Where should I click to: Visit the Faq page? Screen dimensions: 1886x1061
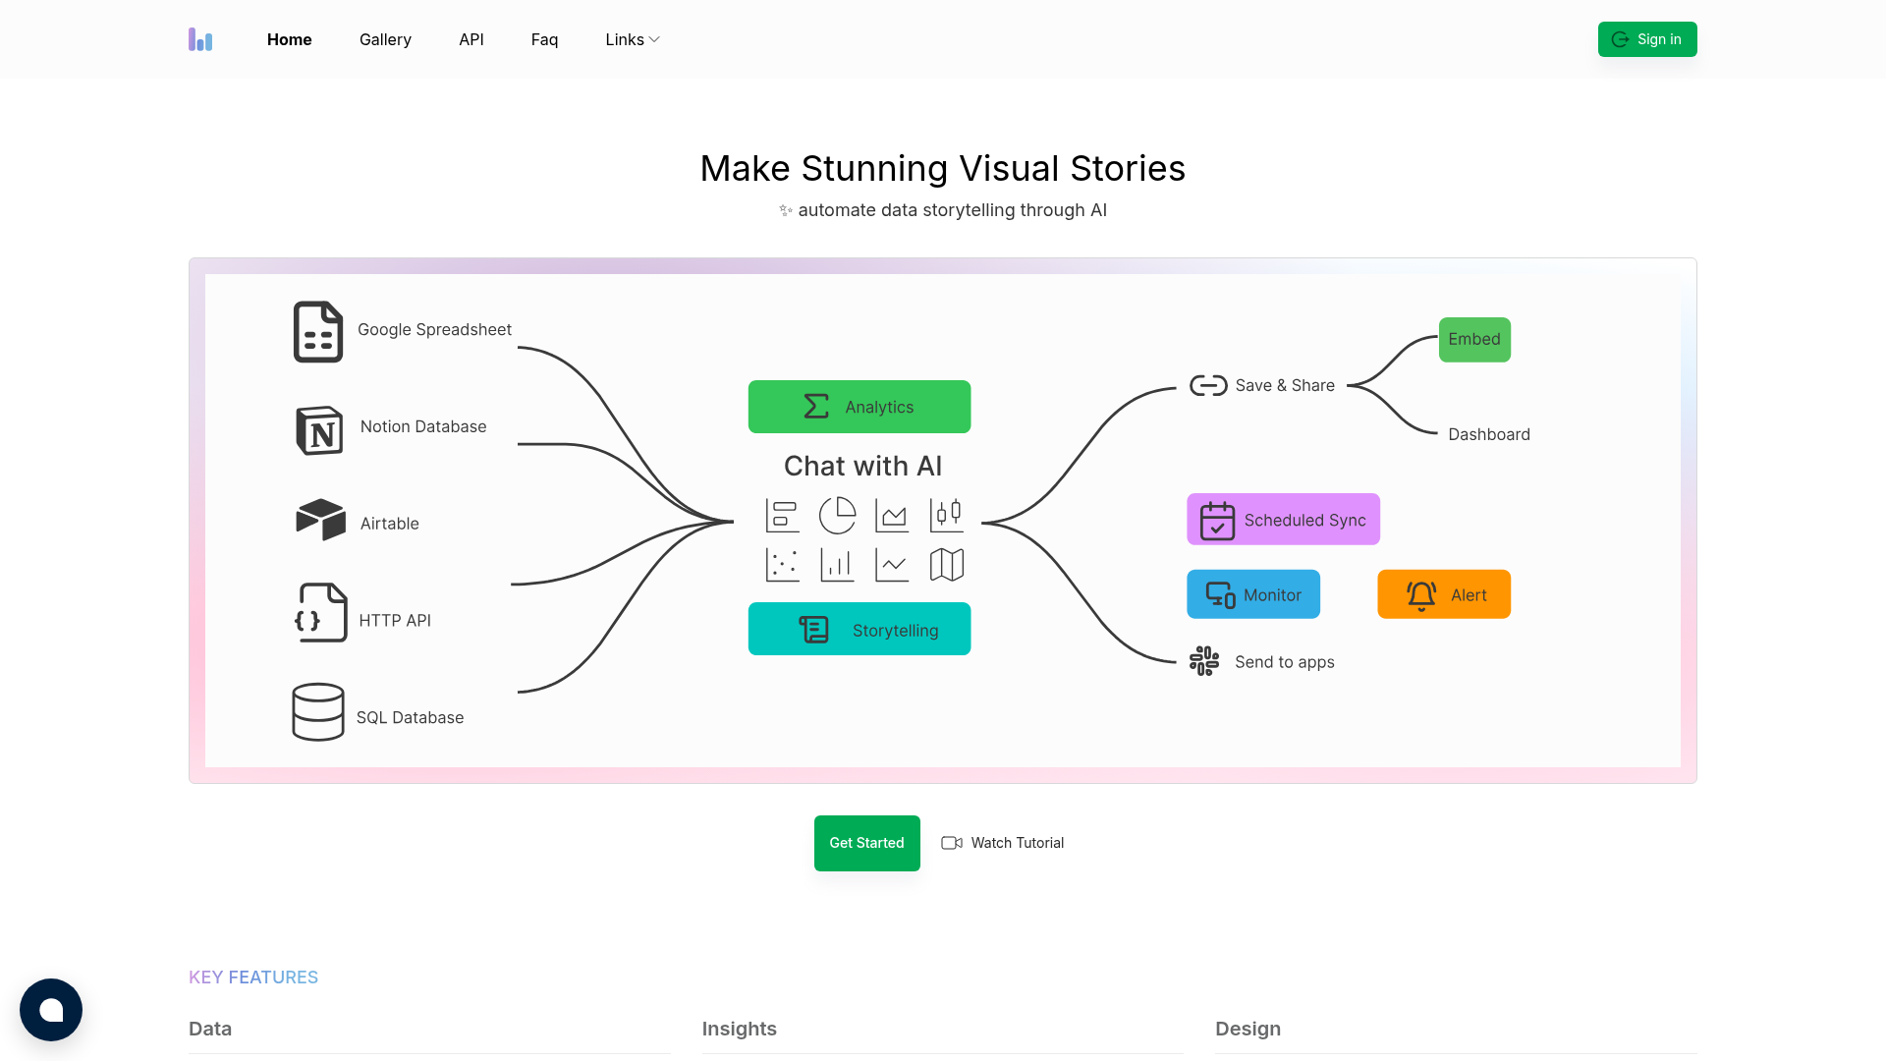[544, 39]
